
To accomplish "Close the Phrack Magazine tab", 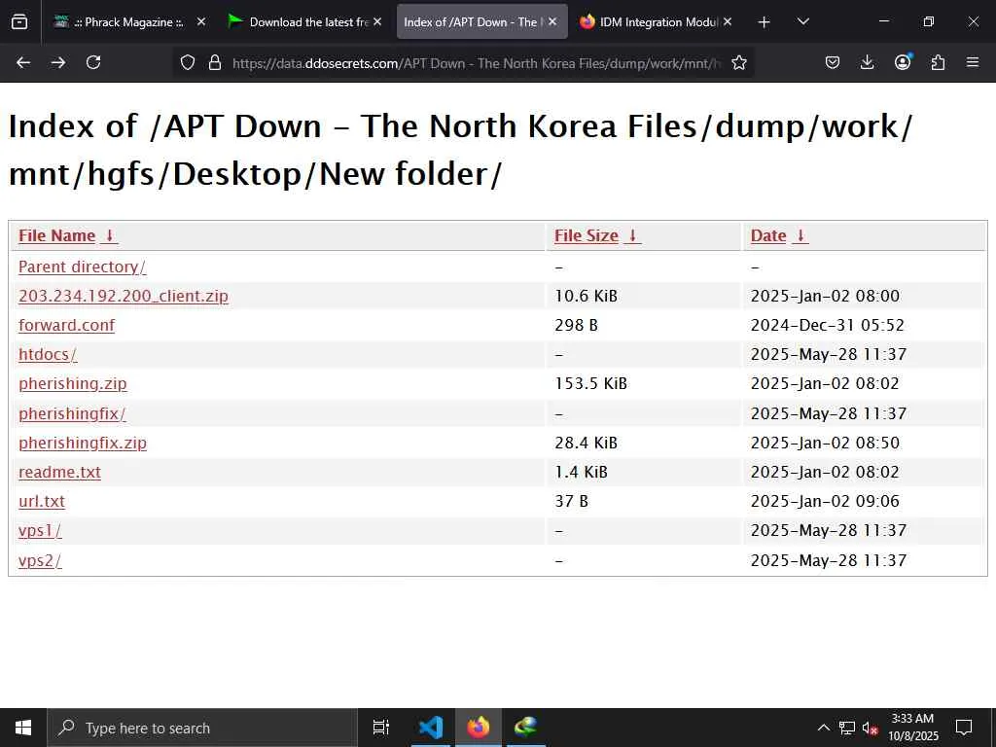I will (201, 22).
